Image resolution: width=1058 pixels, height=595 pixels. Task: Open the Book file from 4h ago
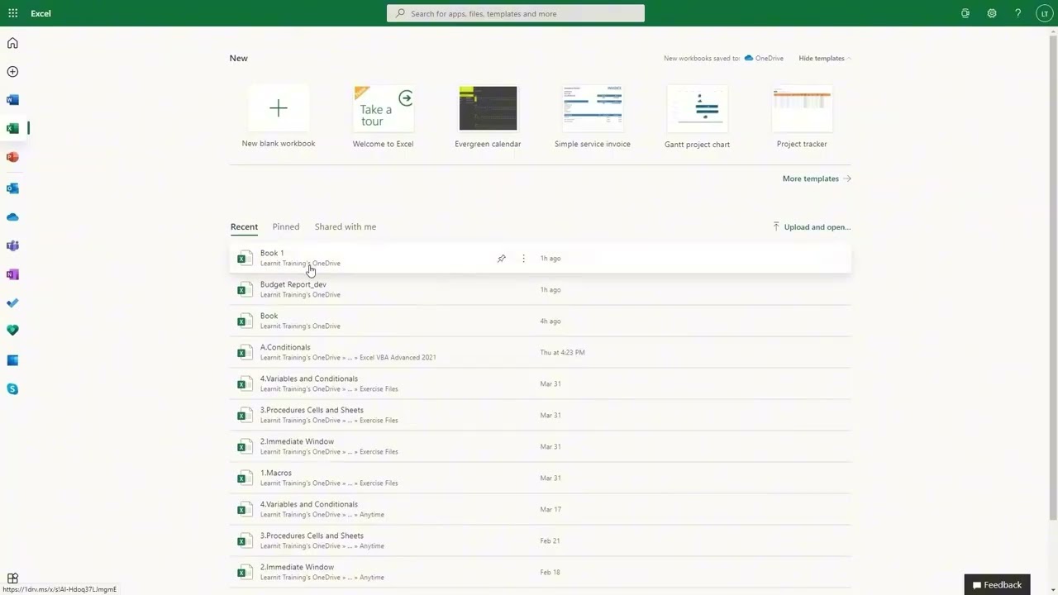(x=541, y=321)
